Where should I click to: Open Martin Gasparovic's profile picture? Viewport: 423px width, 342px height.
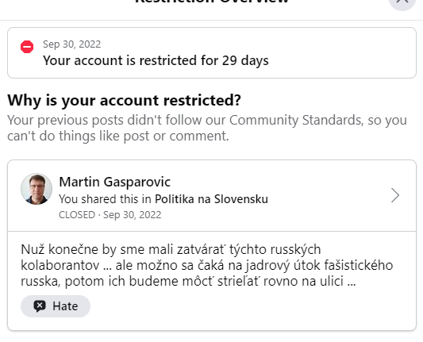click(37, 189)
